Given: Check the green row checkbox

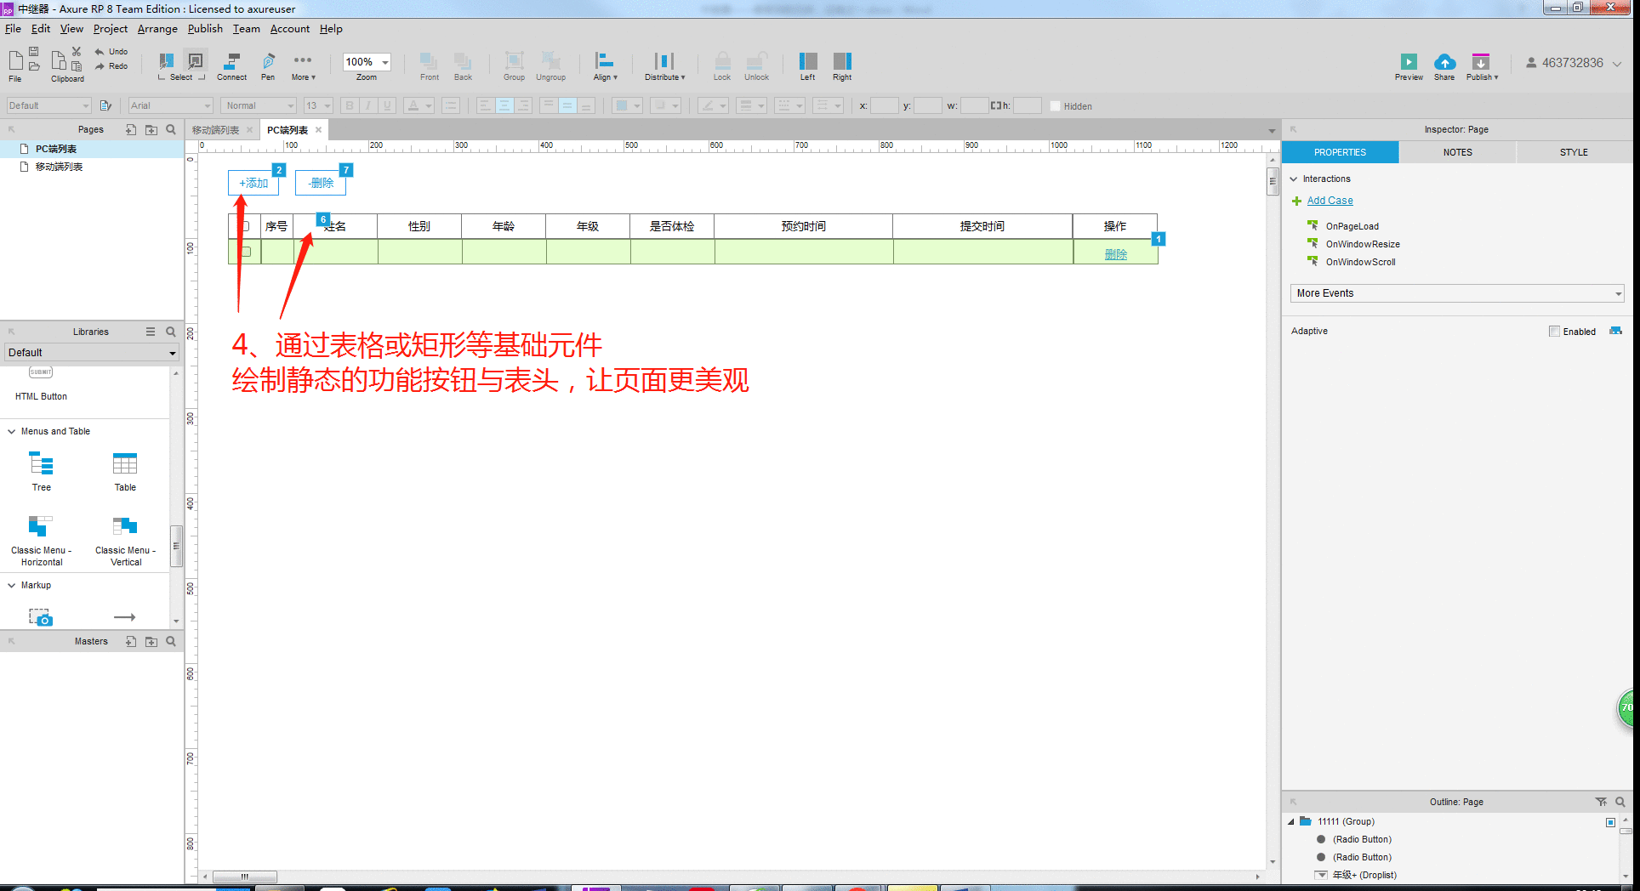Looking at the screenshot, I should click(246, 252).
